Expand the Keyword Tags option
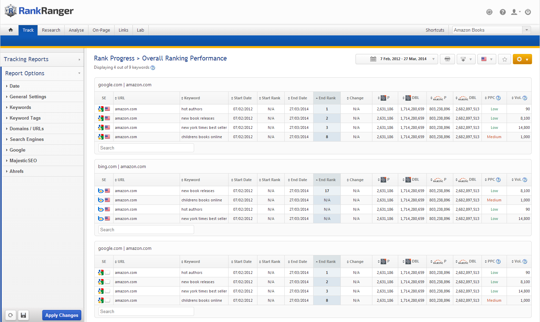540x322 pixels. pos(25,118)
